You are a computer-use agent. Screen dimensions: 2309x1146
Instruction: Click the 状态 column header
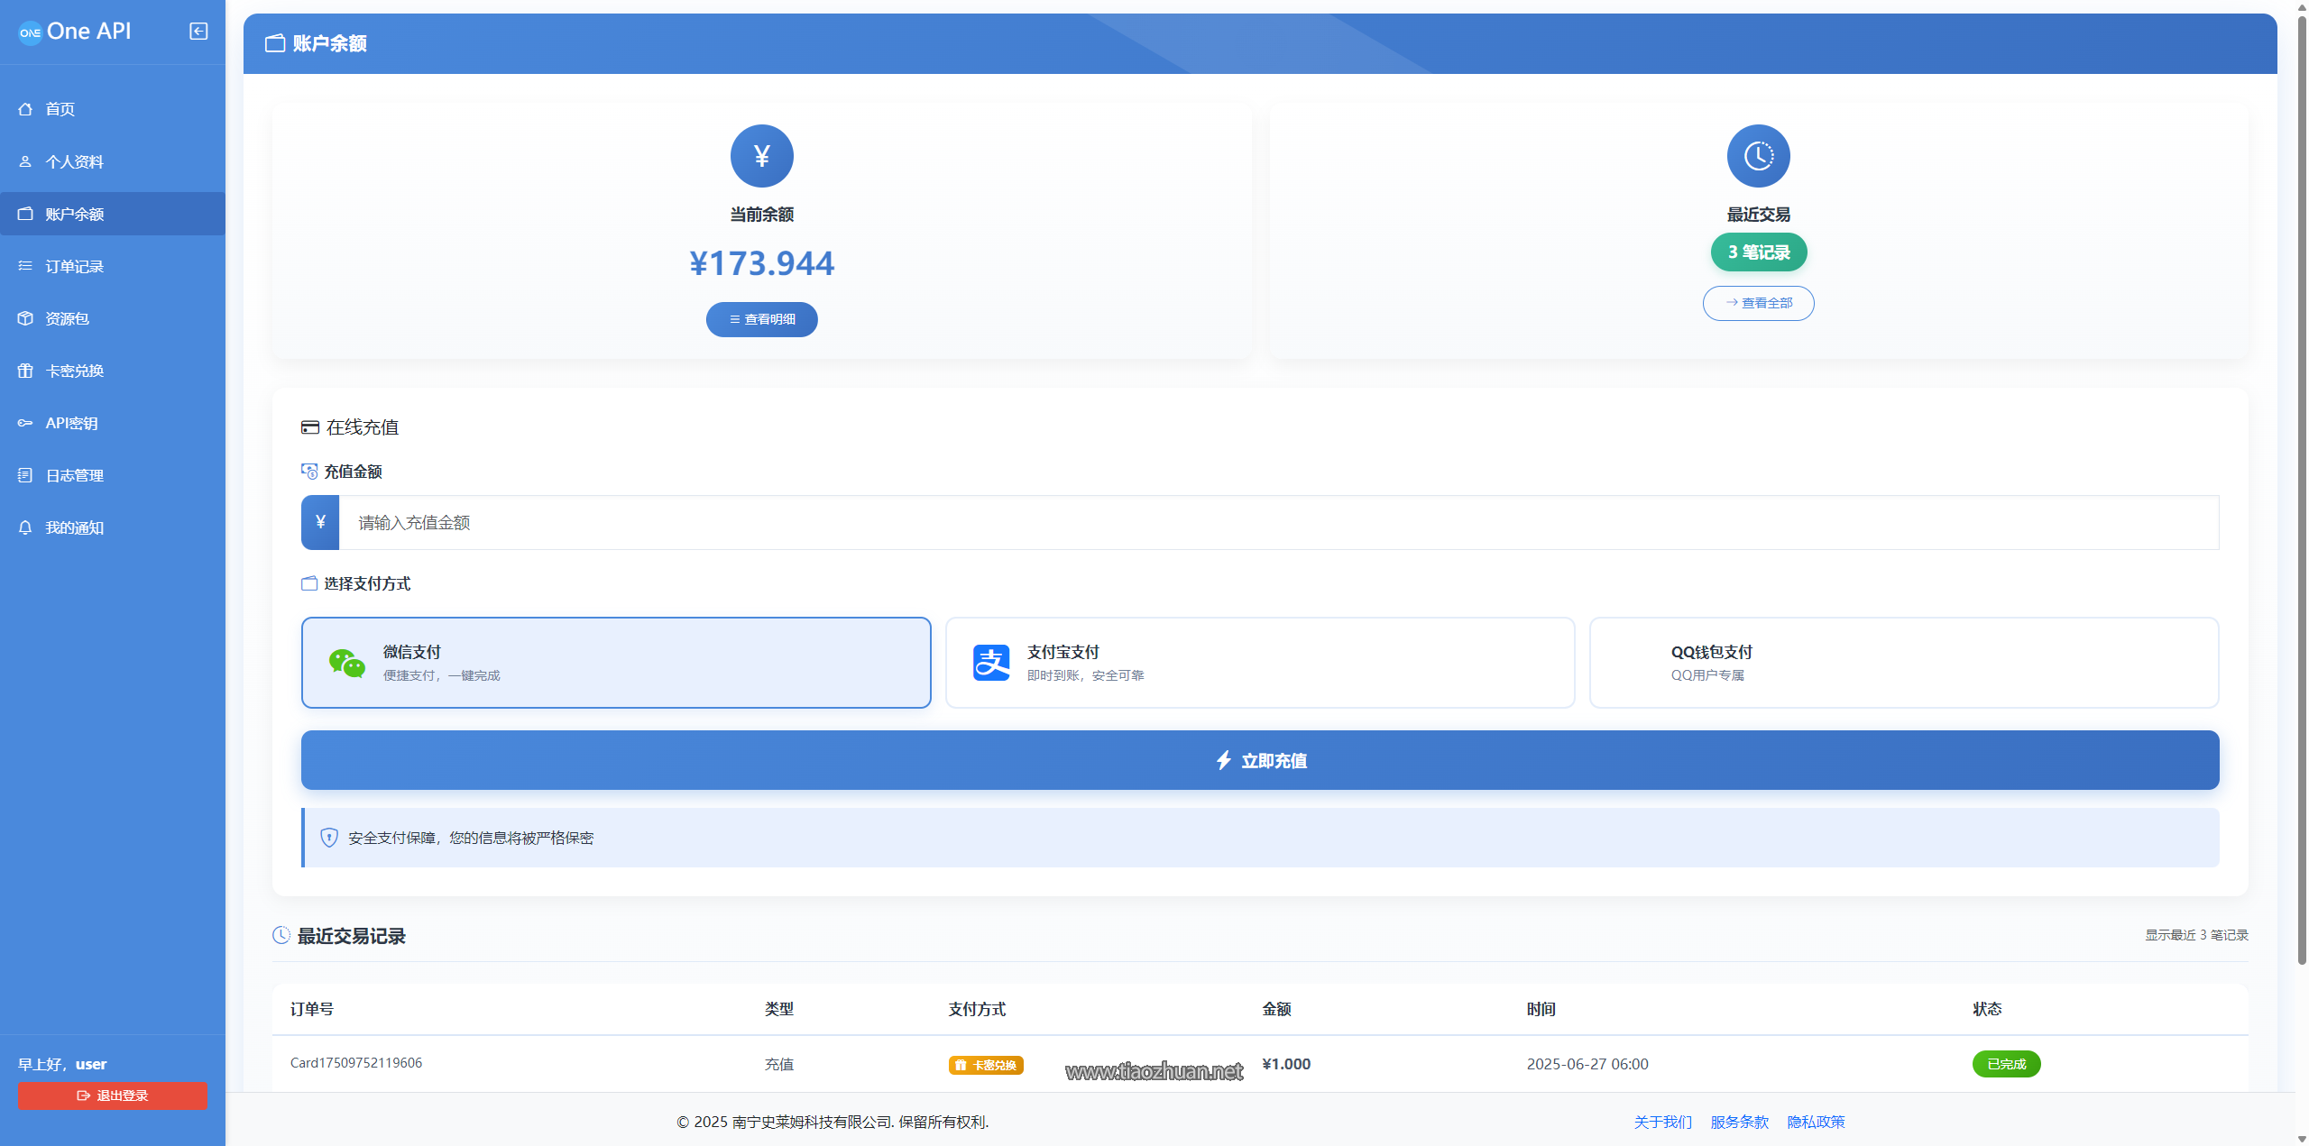point(1987,1009)
